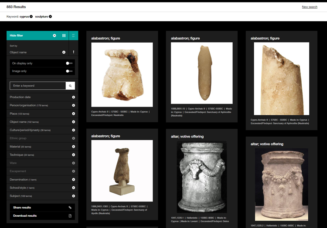Screen dimensions: 327x228
Task: Open the Place filter section
Action: coord(42,114)
